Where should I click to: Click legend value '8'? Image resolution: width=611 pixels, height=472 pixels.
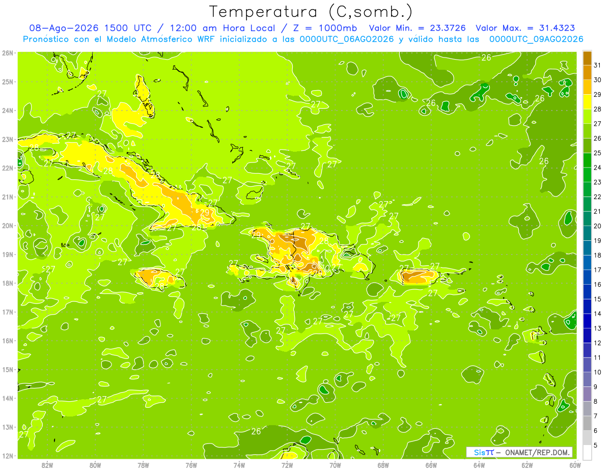pyautogui.click(x=596, y=401)
